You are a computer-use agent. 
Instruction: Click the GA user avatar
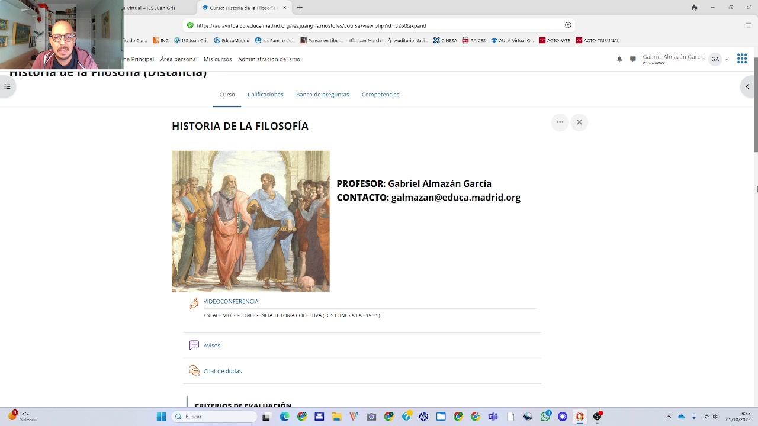(x=715, y=59)
